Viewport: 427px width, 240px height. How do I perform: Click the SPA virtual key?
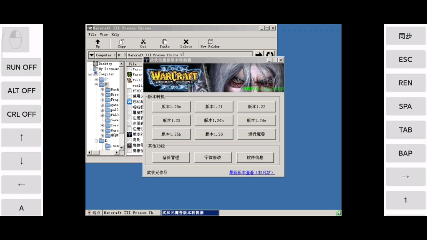pyautogui.click(x=405, y=106)
